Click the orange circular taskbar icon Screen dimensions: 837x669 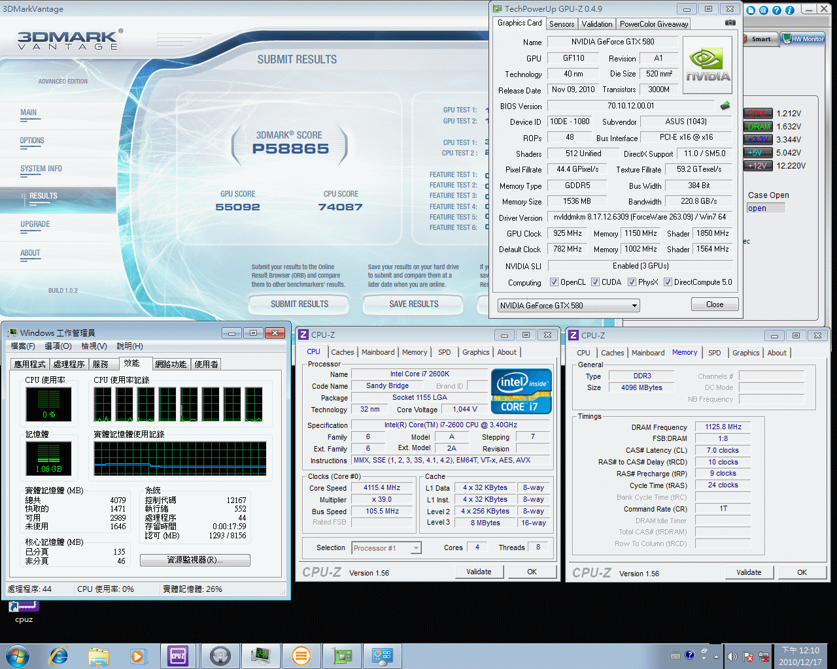click(x=301, y=656)
